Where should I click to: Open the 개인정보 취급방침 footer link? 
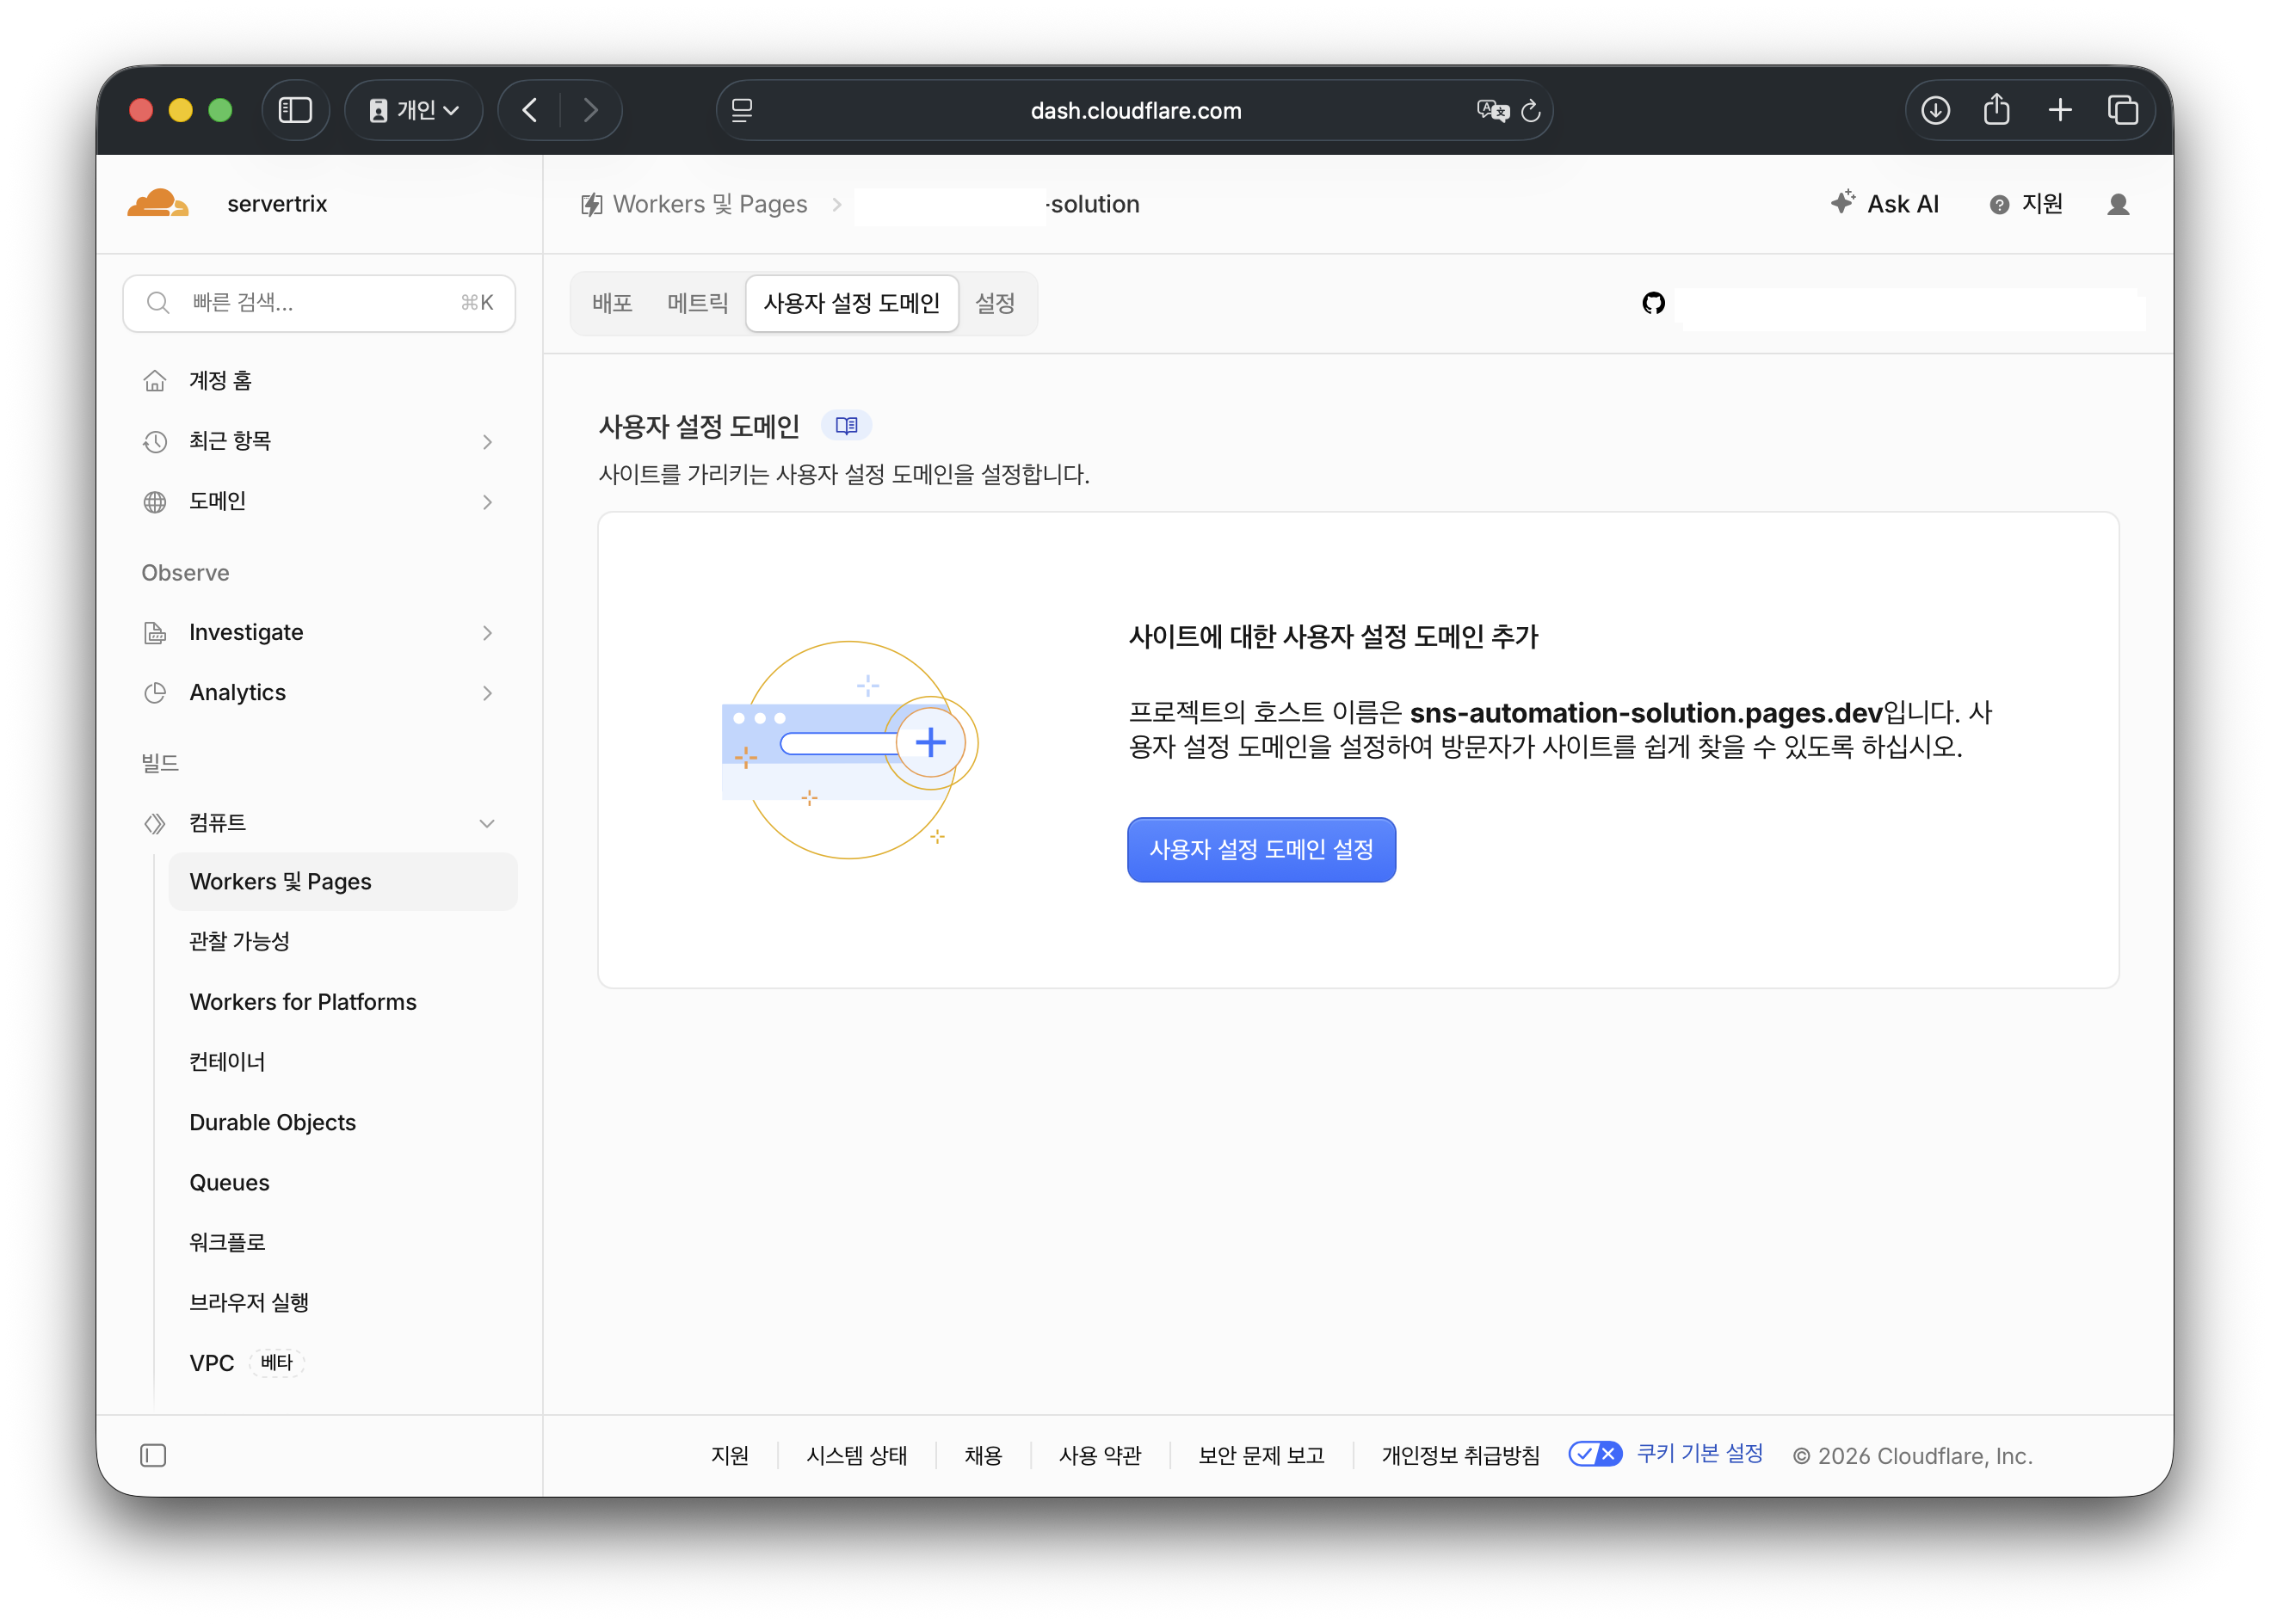click(x=1459, y=1455)
